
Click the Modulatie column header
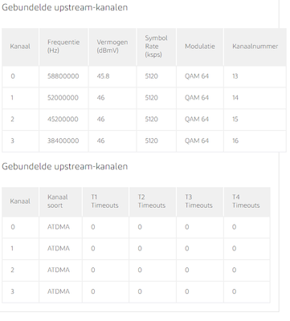(200, 47)
